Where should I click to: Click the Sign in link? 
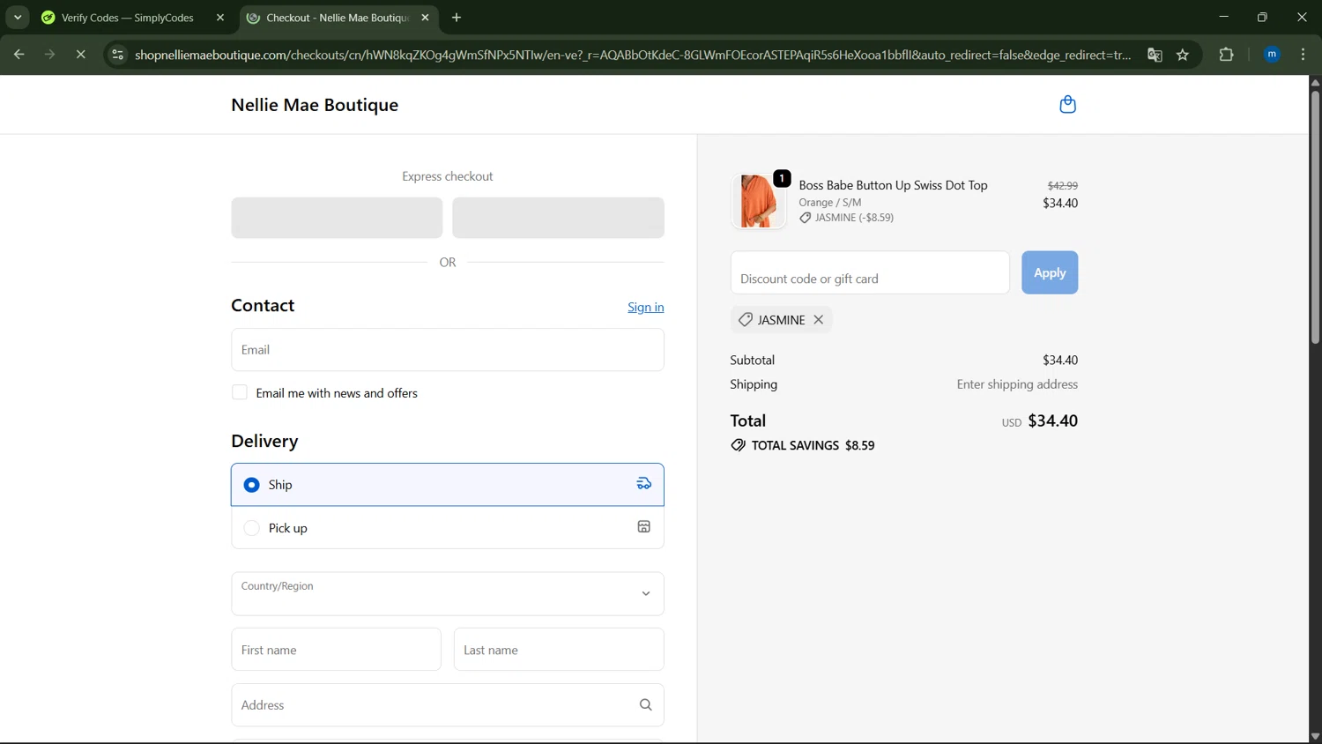point(646,307)
